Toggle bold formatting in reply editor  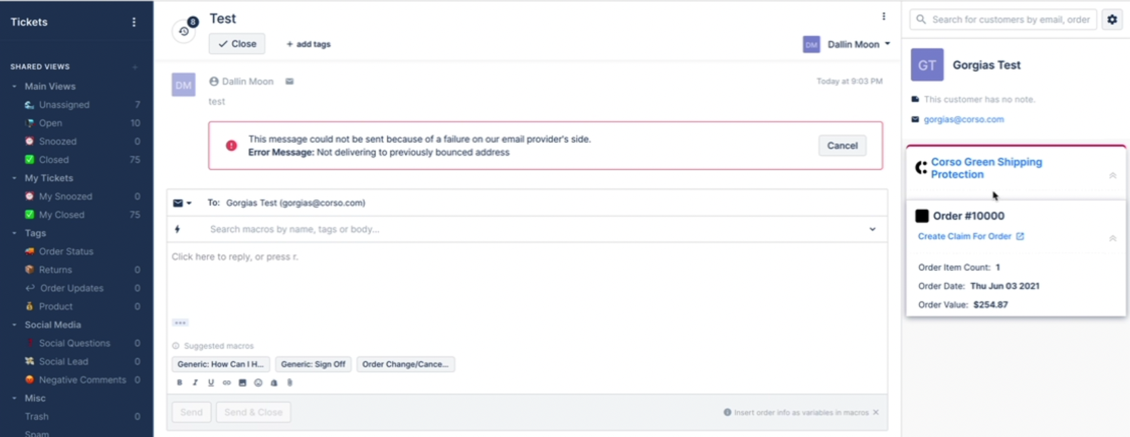pyautogui.click(x=180, y=383)
